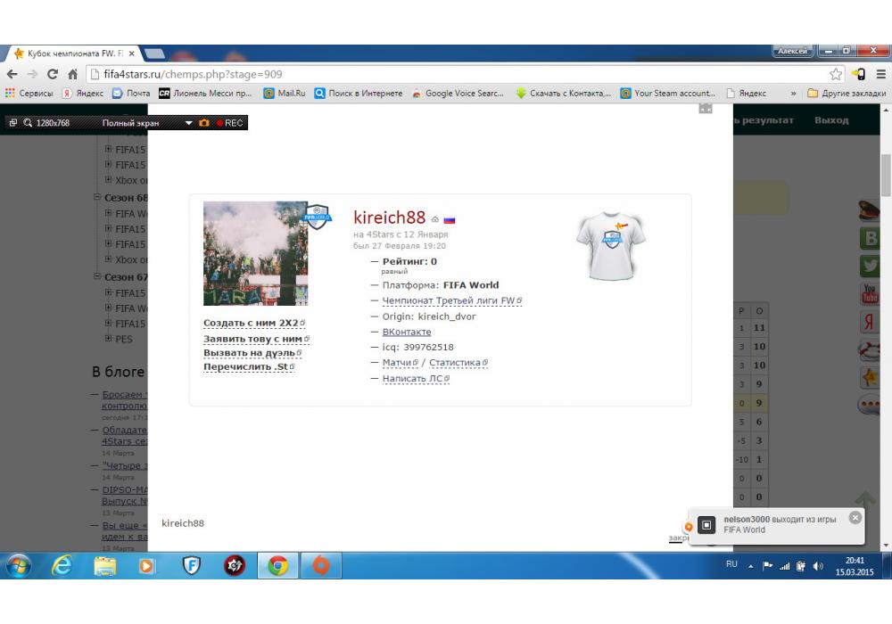The width and height of the screenshot is (892, 624).
Task: Click the bookmark star in address bar
Action: point(836,74)
